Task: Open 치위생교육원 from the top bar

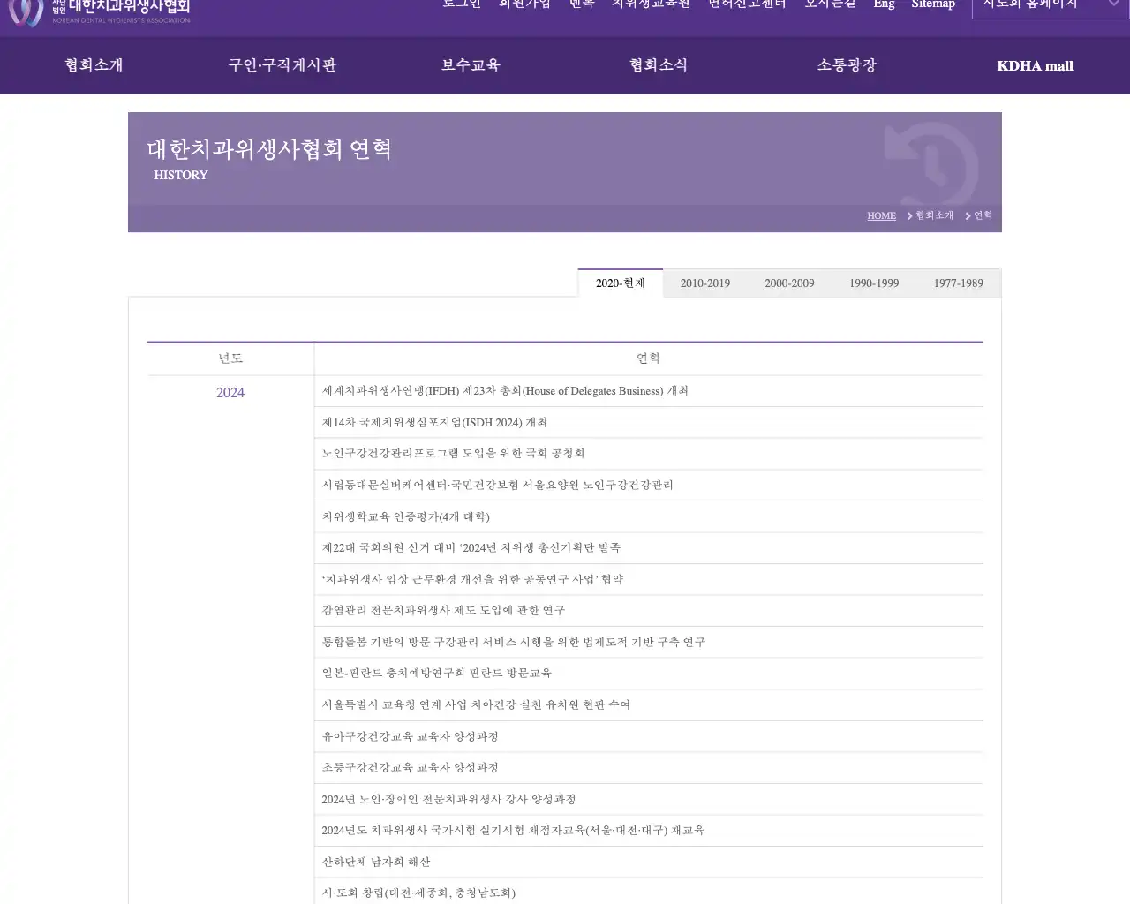Action: (x=651, y=4)
